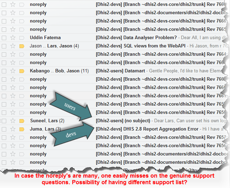Screen dimensions: 230x188
Task: Open the trunk Rev 7658 commit email
Action: [x=161, y=113]
